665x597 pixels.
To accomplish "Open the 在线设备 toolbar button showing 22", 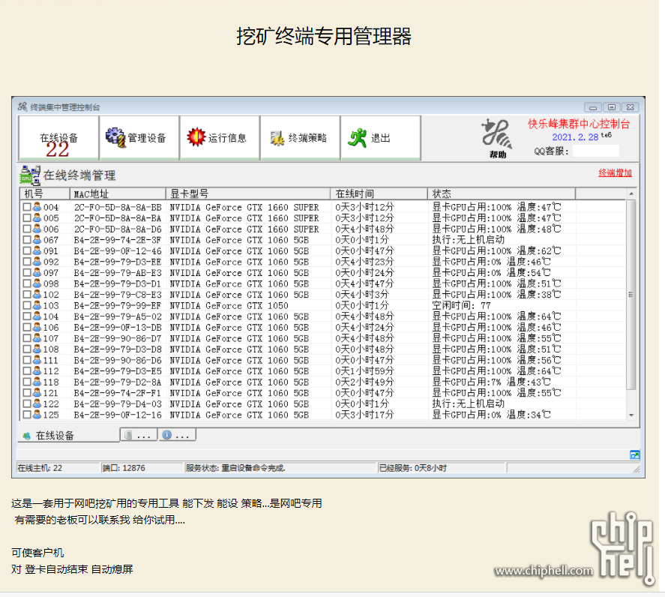I will [58, 138].
